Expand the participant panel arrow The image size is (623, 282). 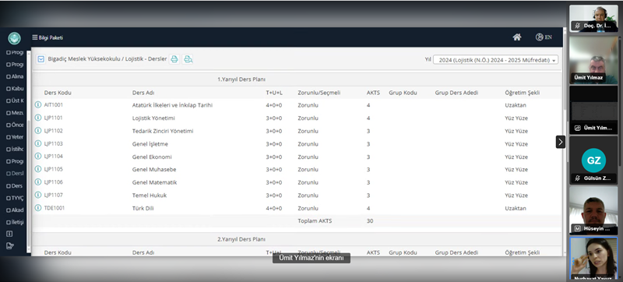click(x=560, y=142)
